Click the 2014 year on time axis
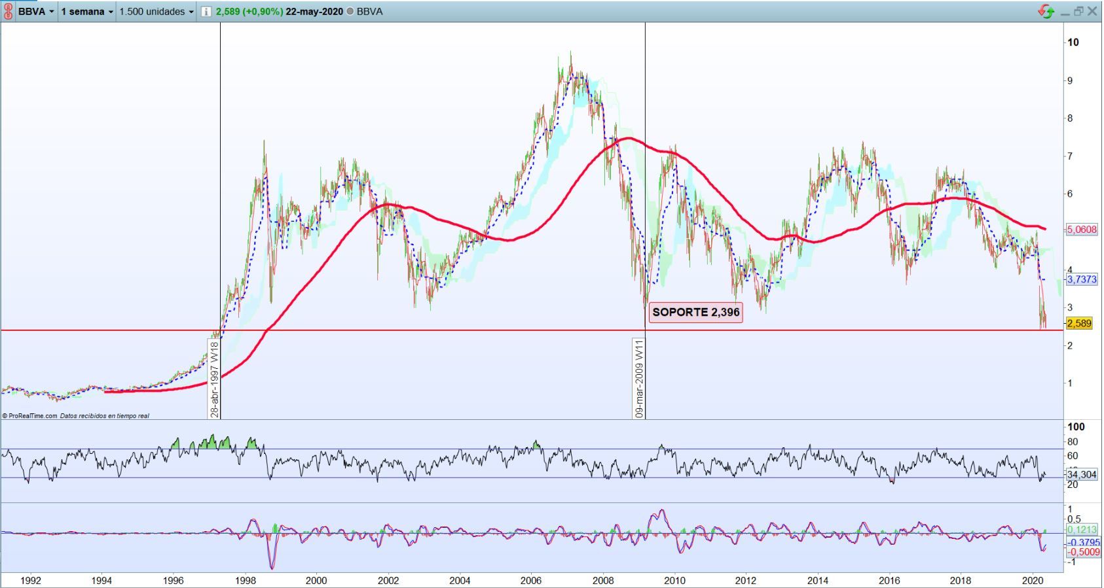 (x=818, y=580)
